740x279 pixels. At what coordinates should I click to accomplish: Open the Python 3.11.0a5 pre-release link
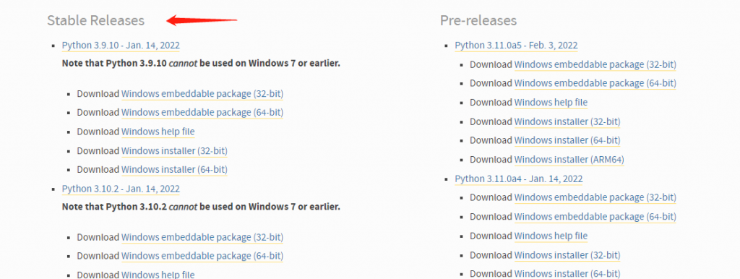(516, 46)
